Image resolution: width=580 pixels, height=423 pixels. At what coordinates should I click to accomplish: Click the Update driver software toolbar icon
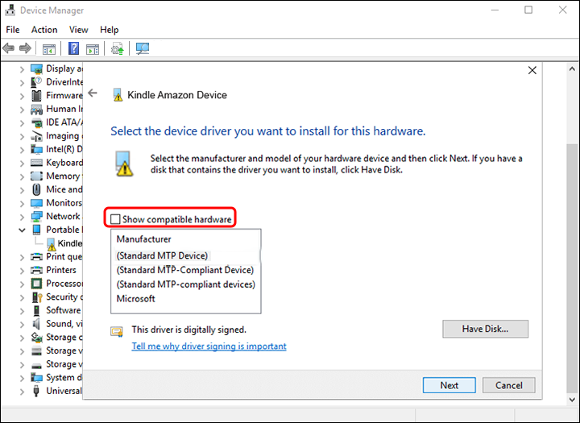tap(118, 48)
